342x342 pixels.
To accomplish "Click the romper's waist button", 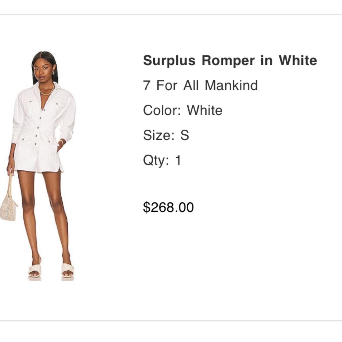I will pyautogui.click(x=38, y=128).
